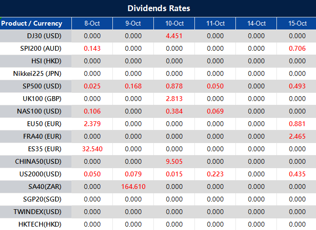Select the 2.379 value for EU50
Screen dimensions: 316x230
(92, 124)
